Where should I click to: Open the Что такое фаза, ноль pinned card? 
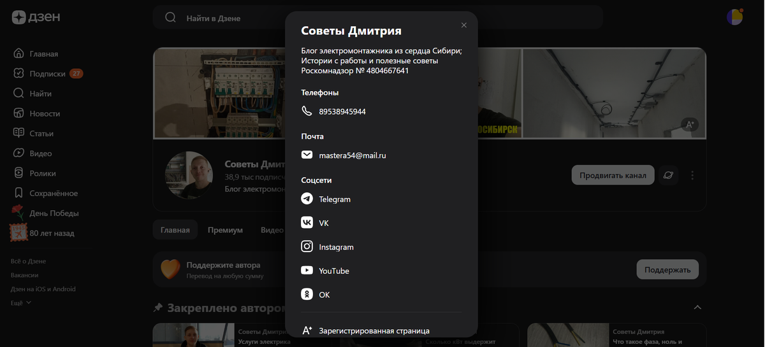click(617, 335)
